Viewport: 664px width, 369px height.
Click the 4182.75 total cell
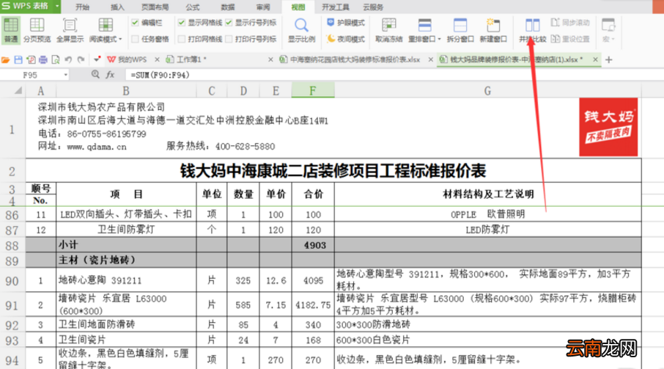click(x=313, y=304)
